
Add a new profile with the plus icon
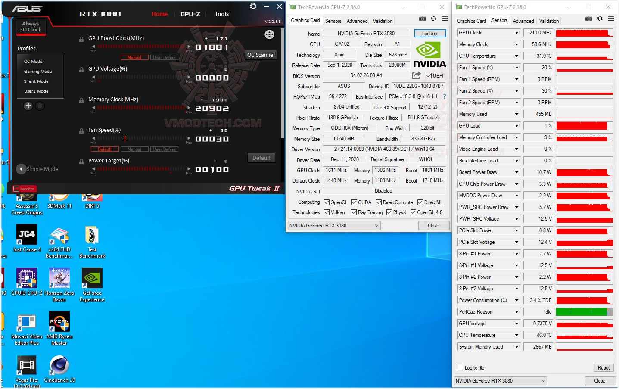pyautogui.click(x=28, y=106)
